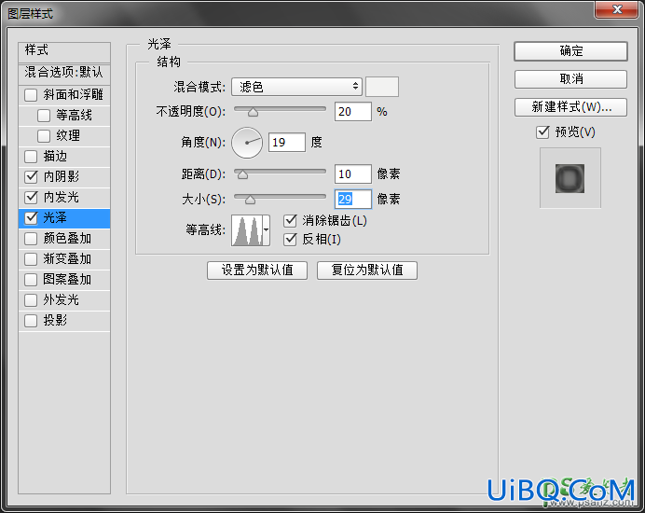
Task: Click the 复位为默认值 button
Action: 367,270
